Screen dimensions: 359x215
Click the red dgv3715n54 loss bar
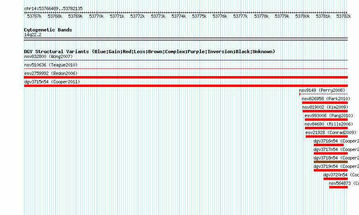tap(186, 86)
